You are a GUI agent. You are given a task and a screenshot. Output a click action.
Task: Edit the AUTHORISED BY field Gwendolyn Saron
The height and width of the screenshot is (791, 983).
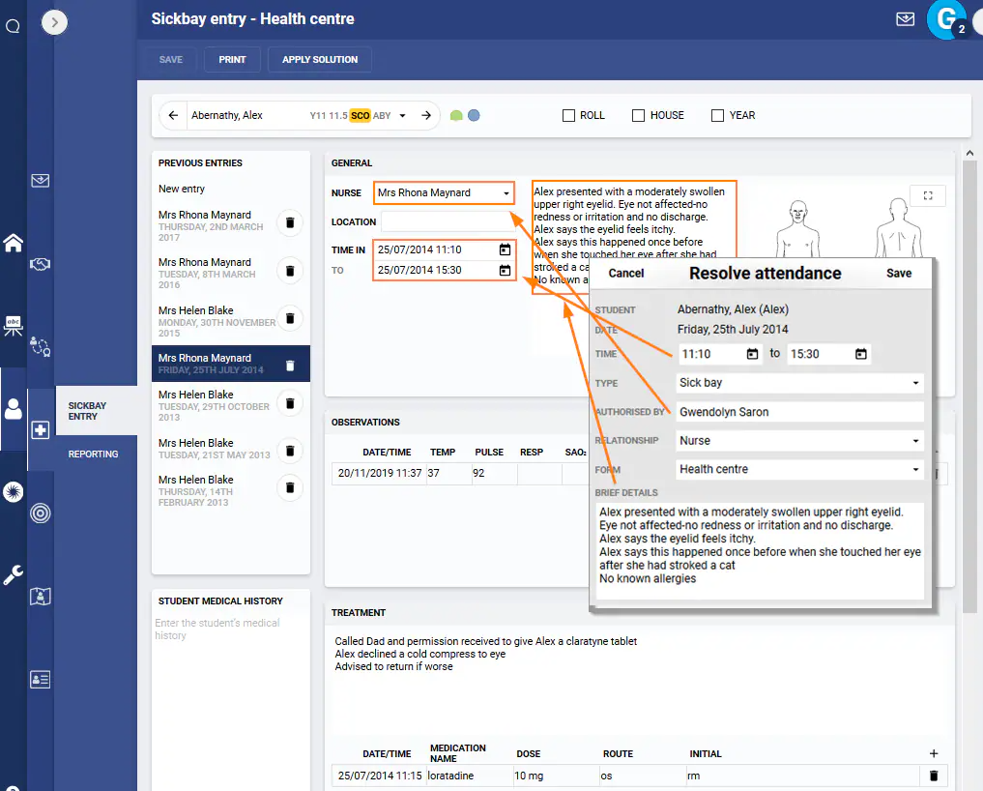[799, 412]
